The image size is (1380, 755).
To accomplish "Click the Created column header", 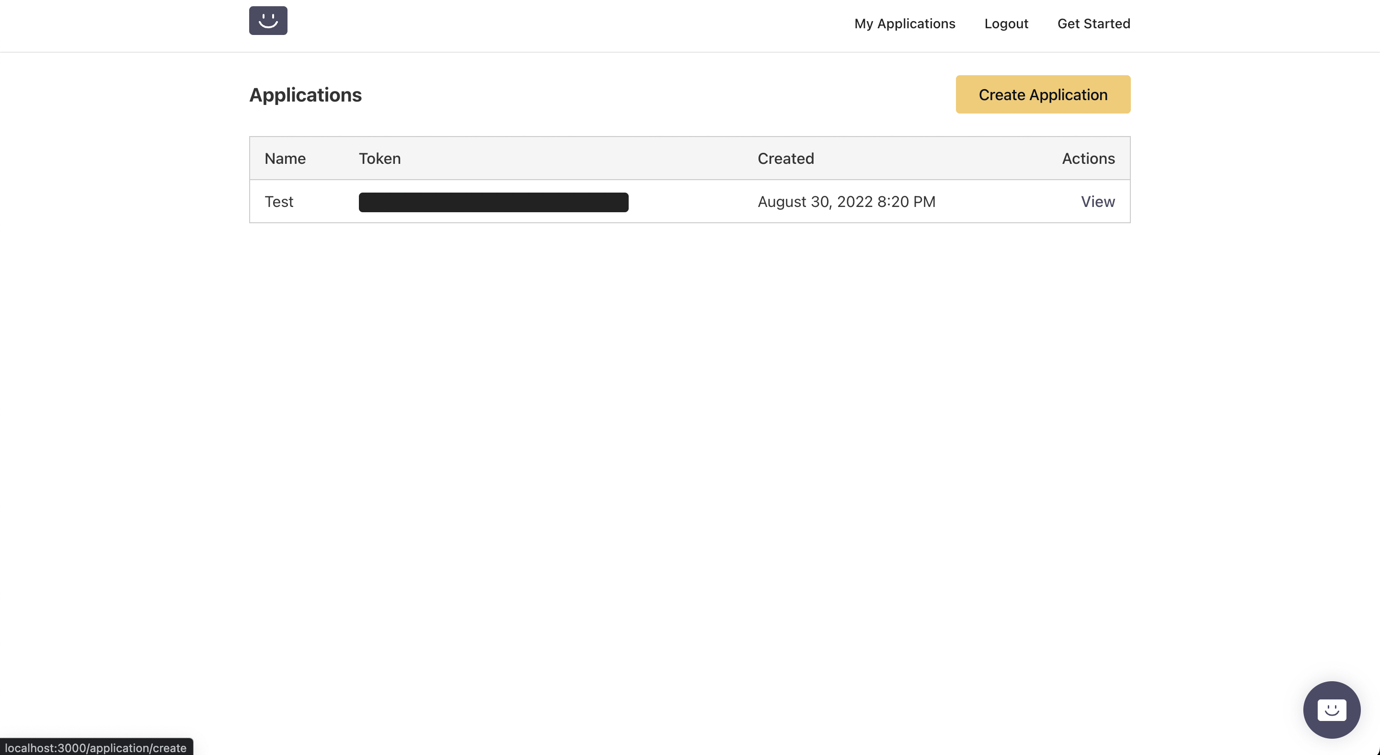I will click(x=785, y=159).
